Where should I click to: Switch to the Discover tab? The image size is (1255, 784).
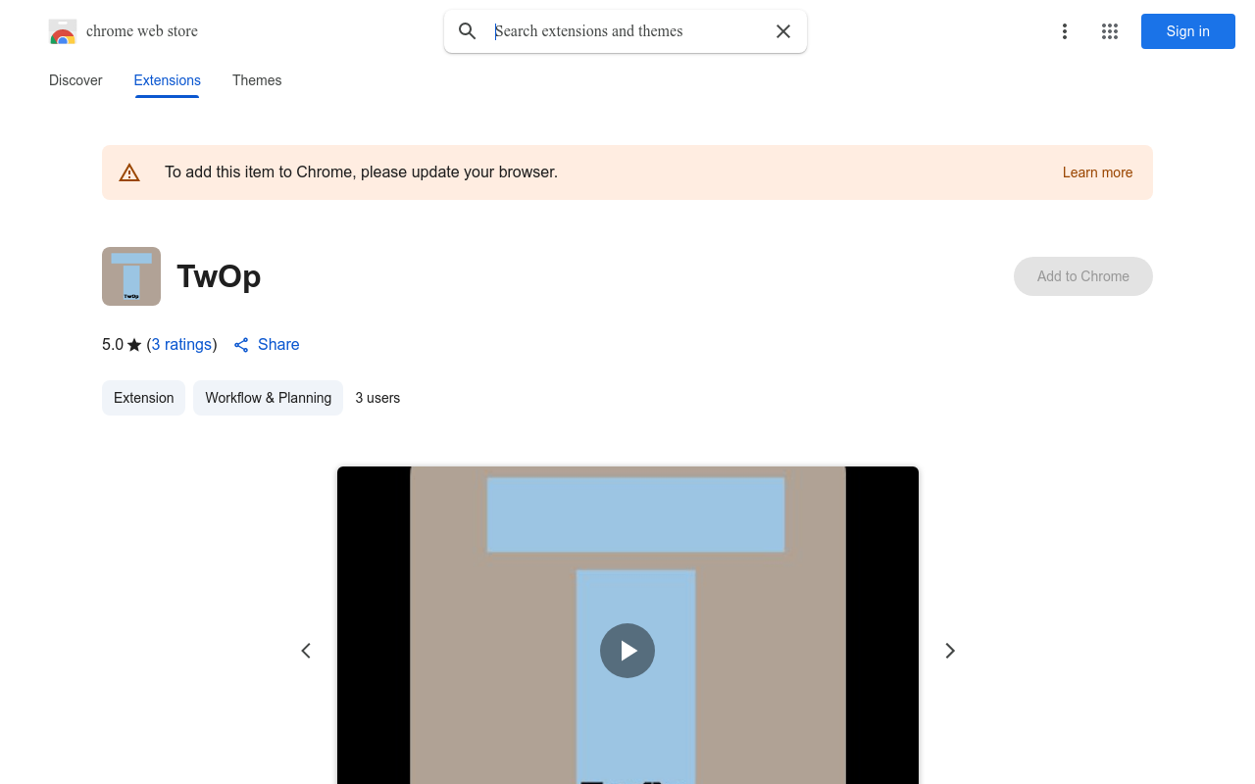pos(75,80)
